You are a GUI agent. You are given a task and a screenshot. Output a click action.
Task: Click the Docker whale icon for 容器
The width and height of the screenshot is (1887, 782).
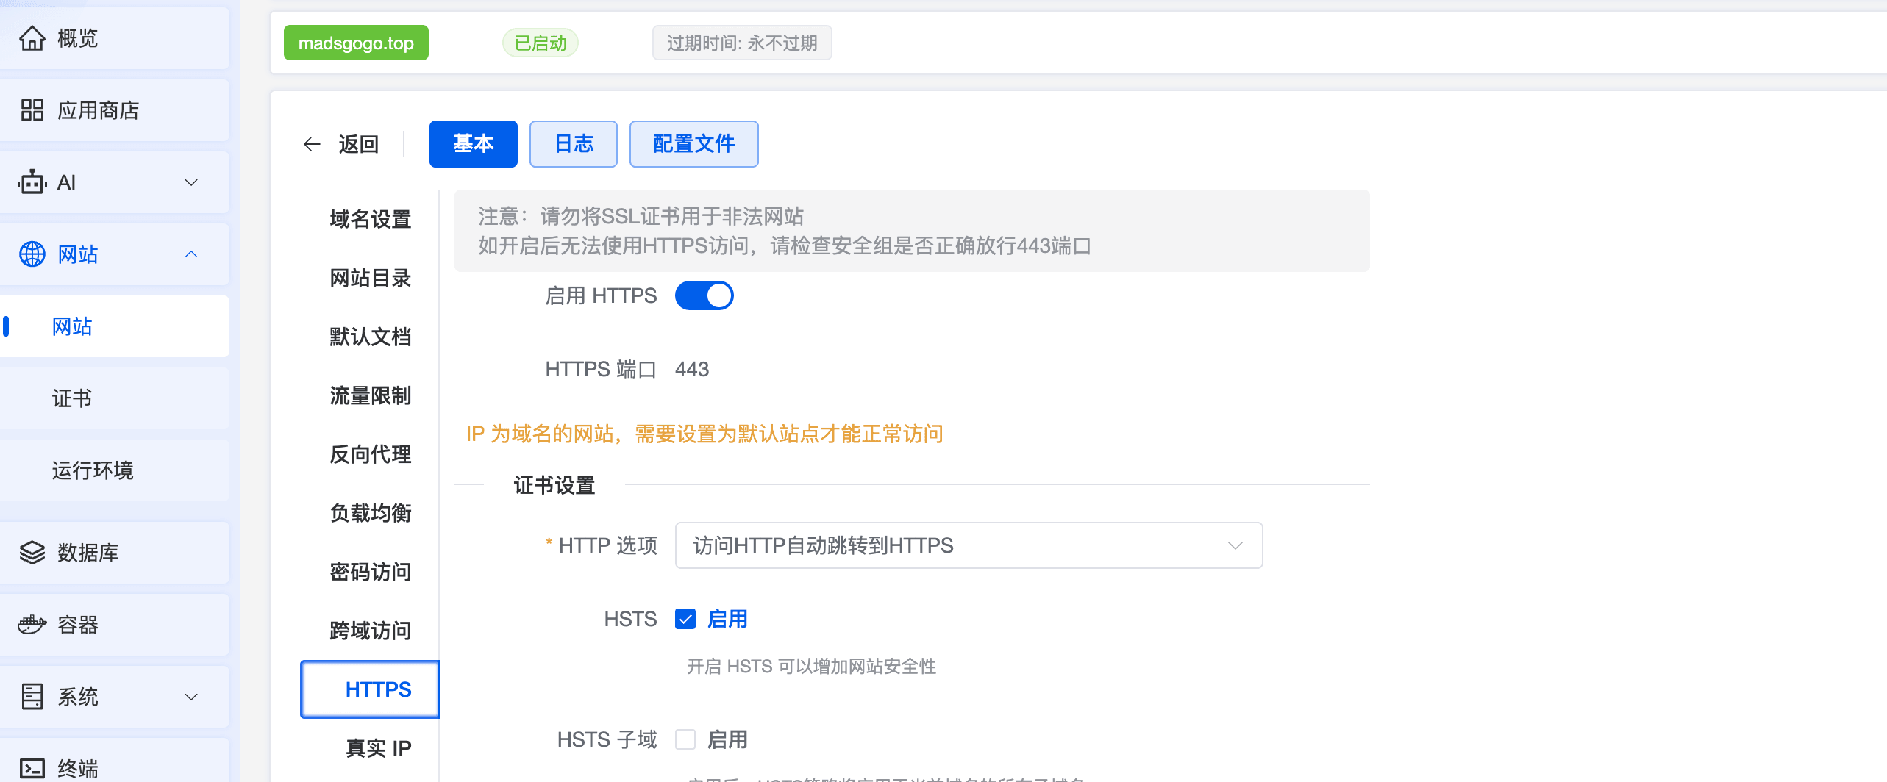click(x=32, y=625)
